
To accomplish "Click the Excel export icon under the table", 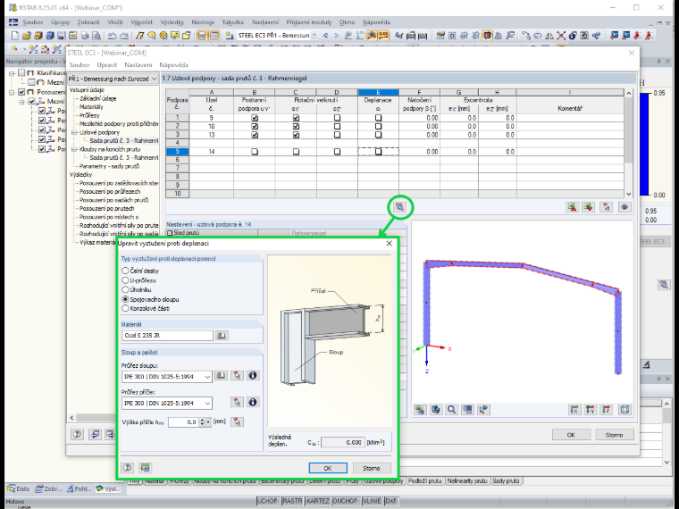I will click(572, 207).
